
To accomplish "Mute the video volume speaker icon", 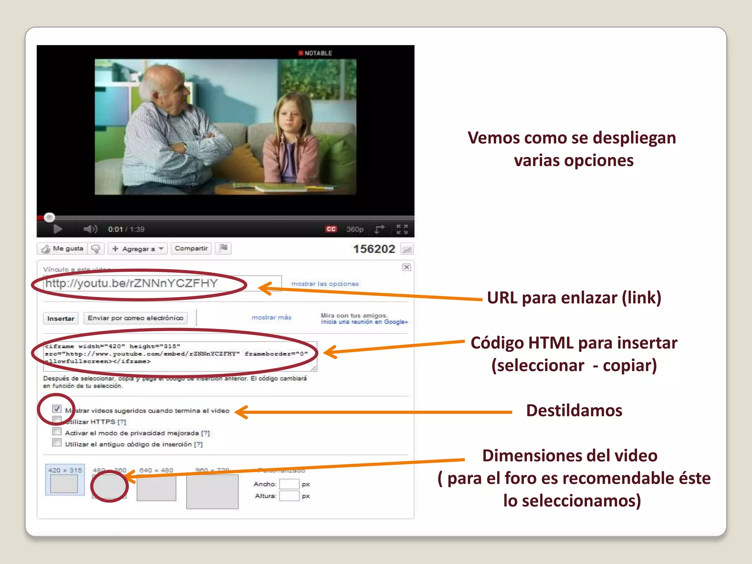I will pyautogui.click(x=90, y=229).
